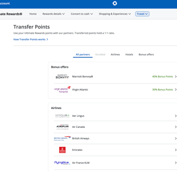
Task: Pick the British Airways Executive Club logo
Action: tap(62, 139)
